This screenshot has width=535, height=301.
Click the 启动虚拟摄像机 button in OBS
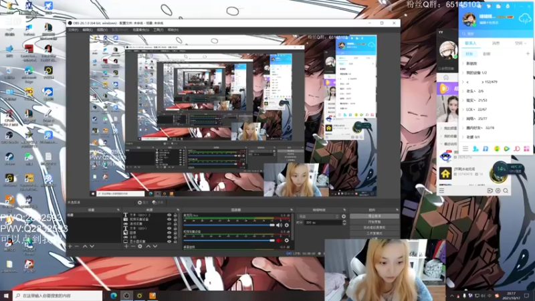(x=374, y=227)
